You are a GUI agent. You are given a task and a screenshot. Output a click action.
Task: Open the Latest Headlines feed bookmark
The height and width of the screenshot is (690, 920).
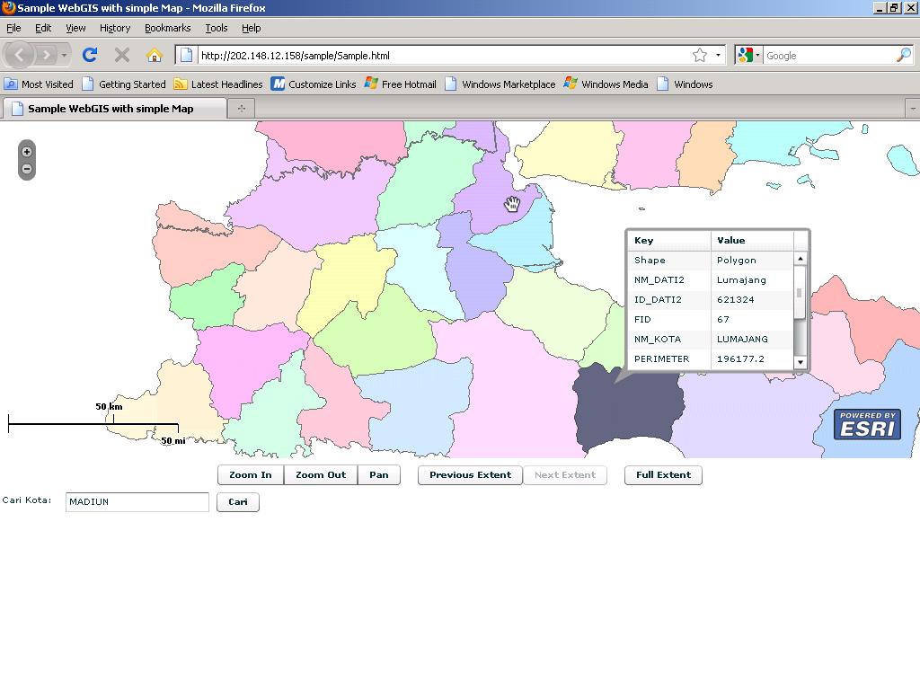[x=218, y=84]
